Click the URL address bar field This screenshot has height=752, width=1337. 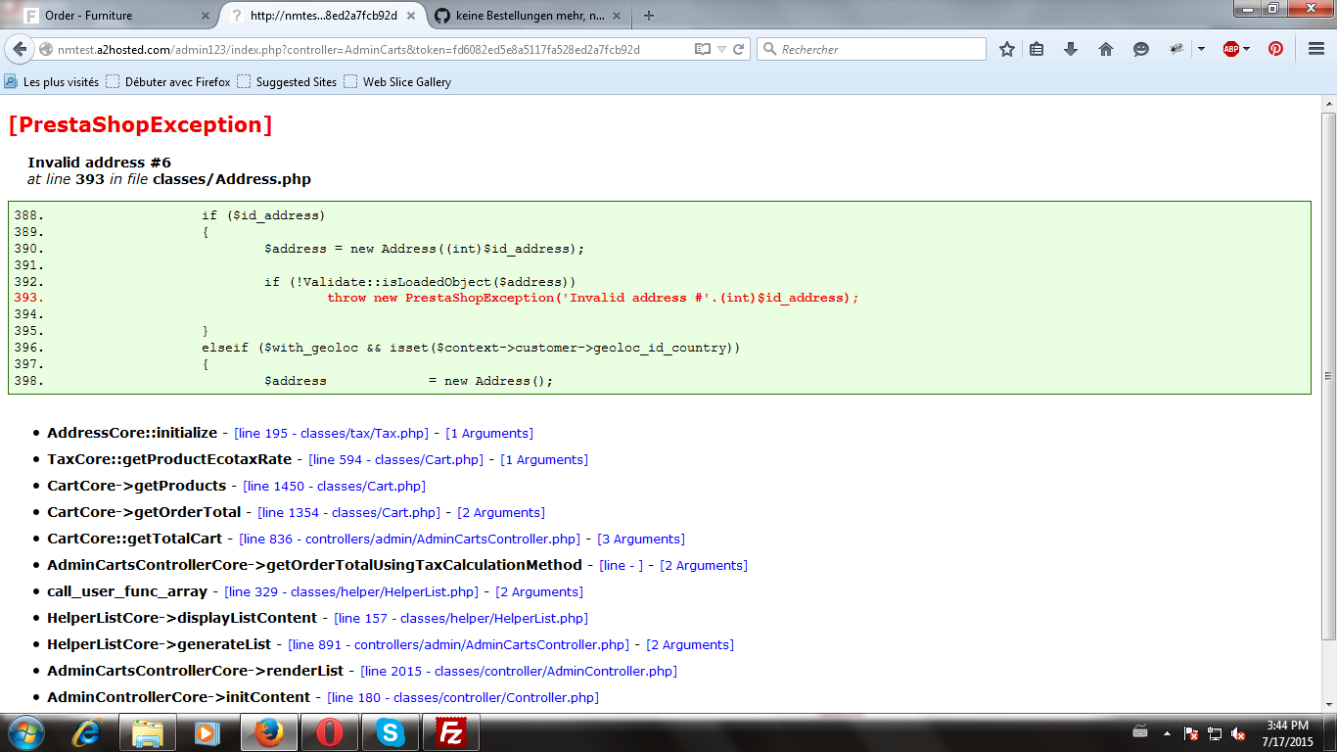tap(372, 49)
